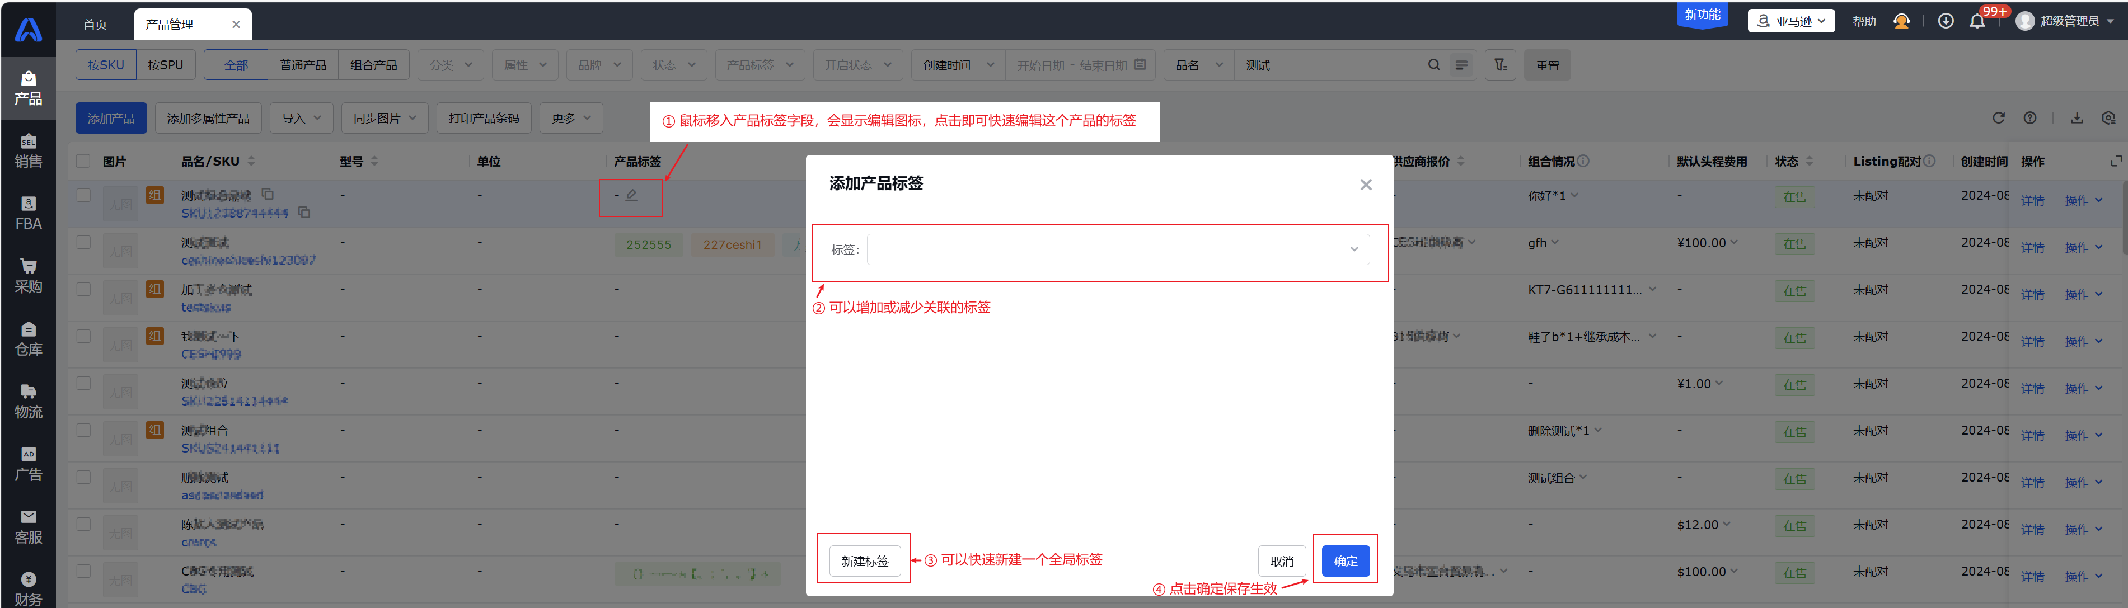Select the 按SKU view tab

tap(106, 65)
